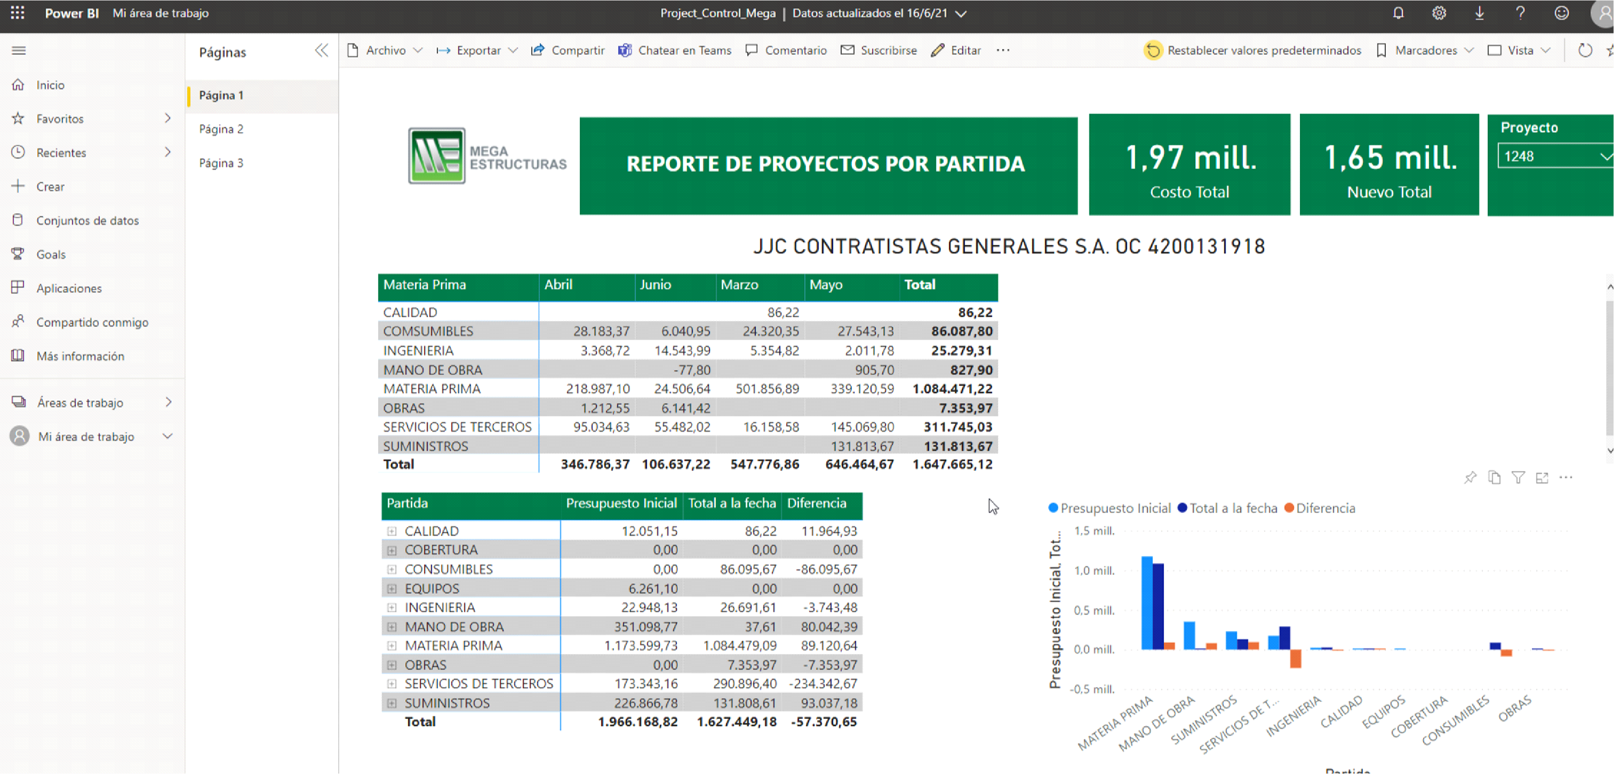Viewport: 1614px width, 774px height.
Task: Toggle Total a la fecha legend swatch
Action: point(1182,508)
